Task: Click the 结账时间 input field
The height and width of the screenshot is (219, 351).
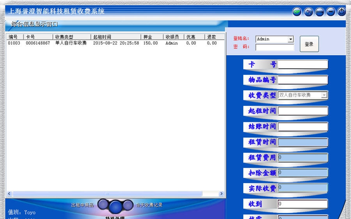Action: coord(303,126)
